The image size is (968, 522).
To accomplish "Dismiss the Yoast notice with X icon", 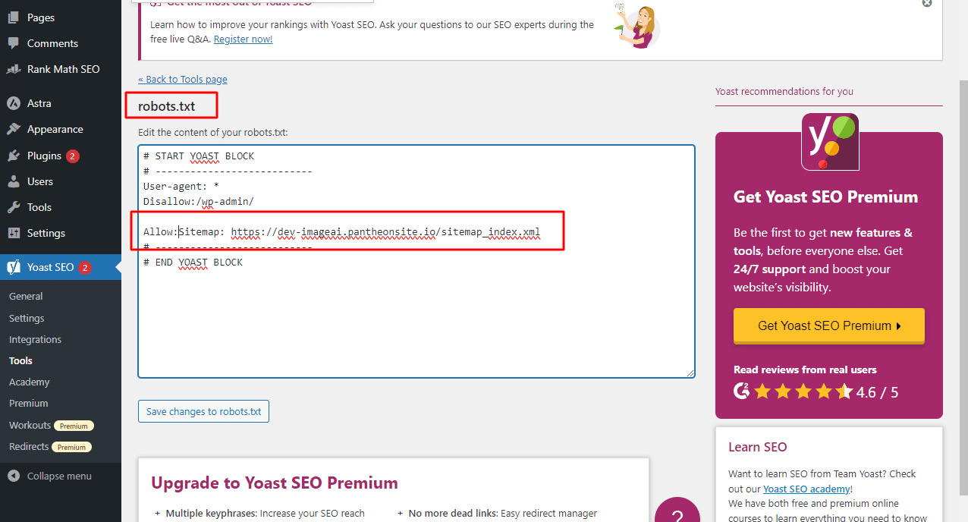I will point(926,3).
